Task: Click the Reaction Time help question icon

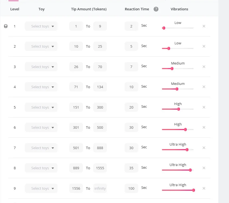Action: pyautogui.click(x=156, y=9)
